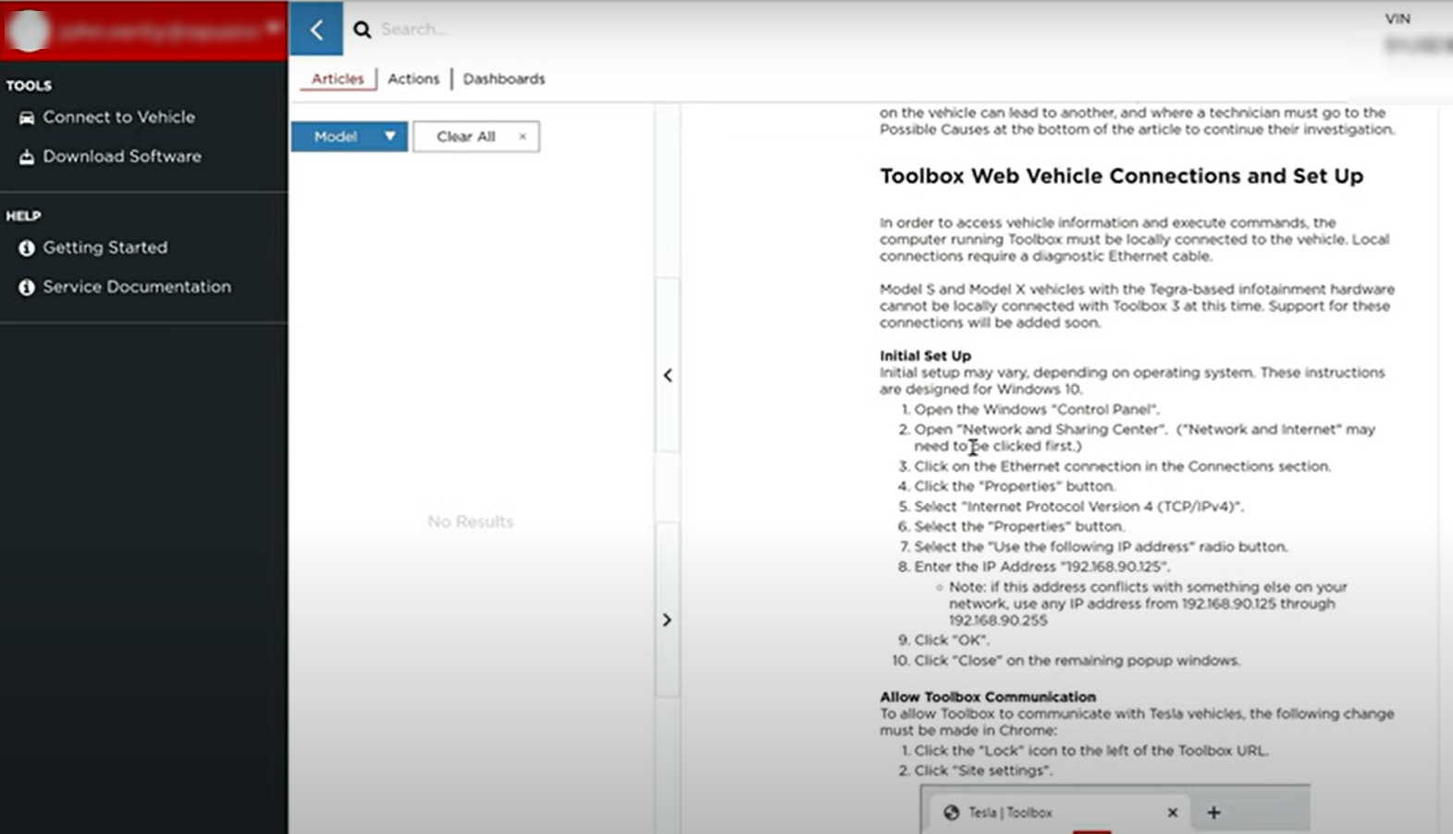Click the VIN label at top right
Image resolution: width=1453 pixels, height=834 pixels.
point(1398,18)
